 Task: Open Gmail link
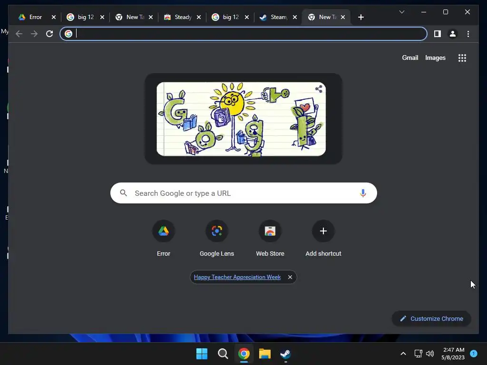point(410,58)
